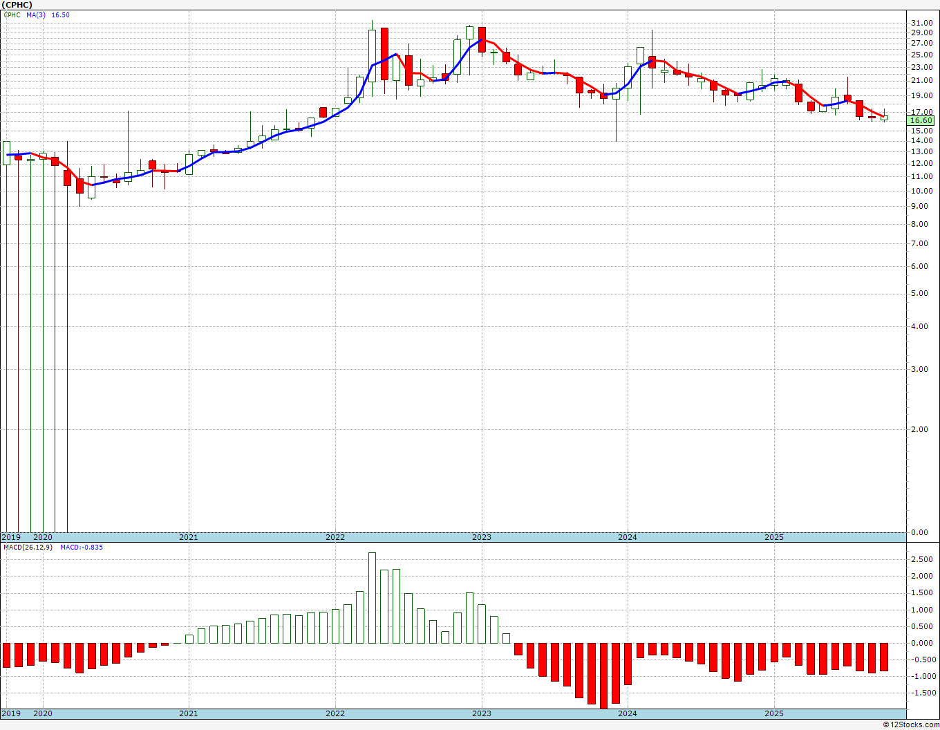Select the CPHC legend label
The height and width of the screenshot is (730, 940).
[x=12, y=15]
